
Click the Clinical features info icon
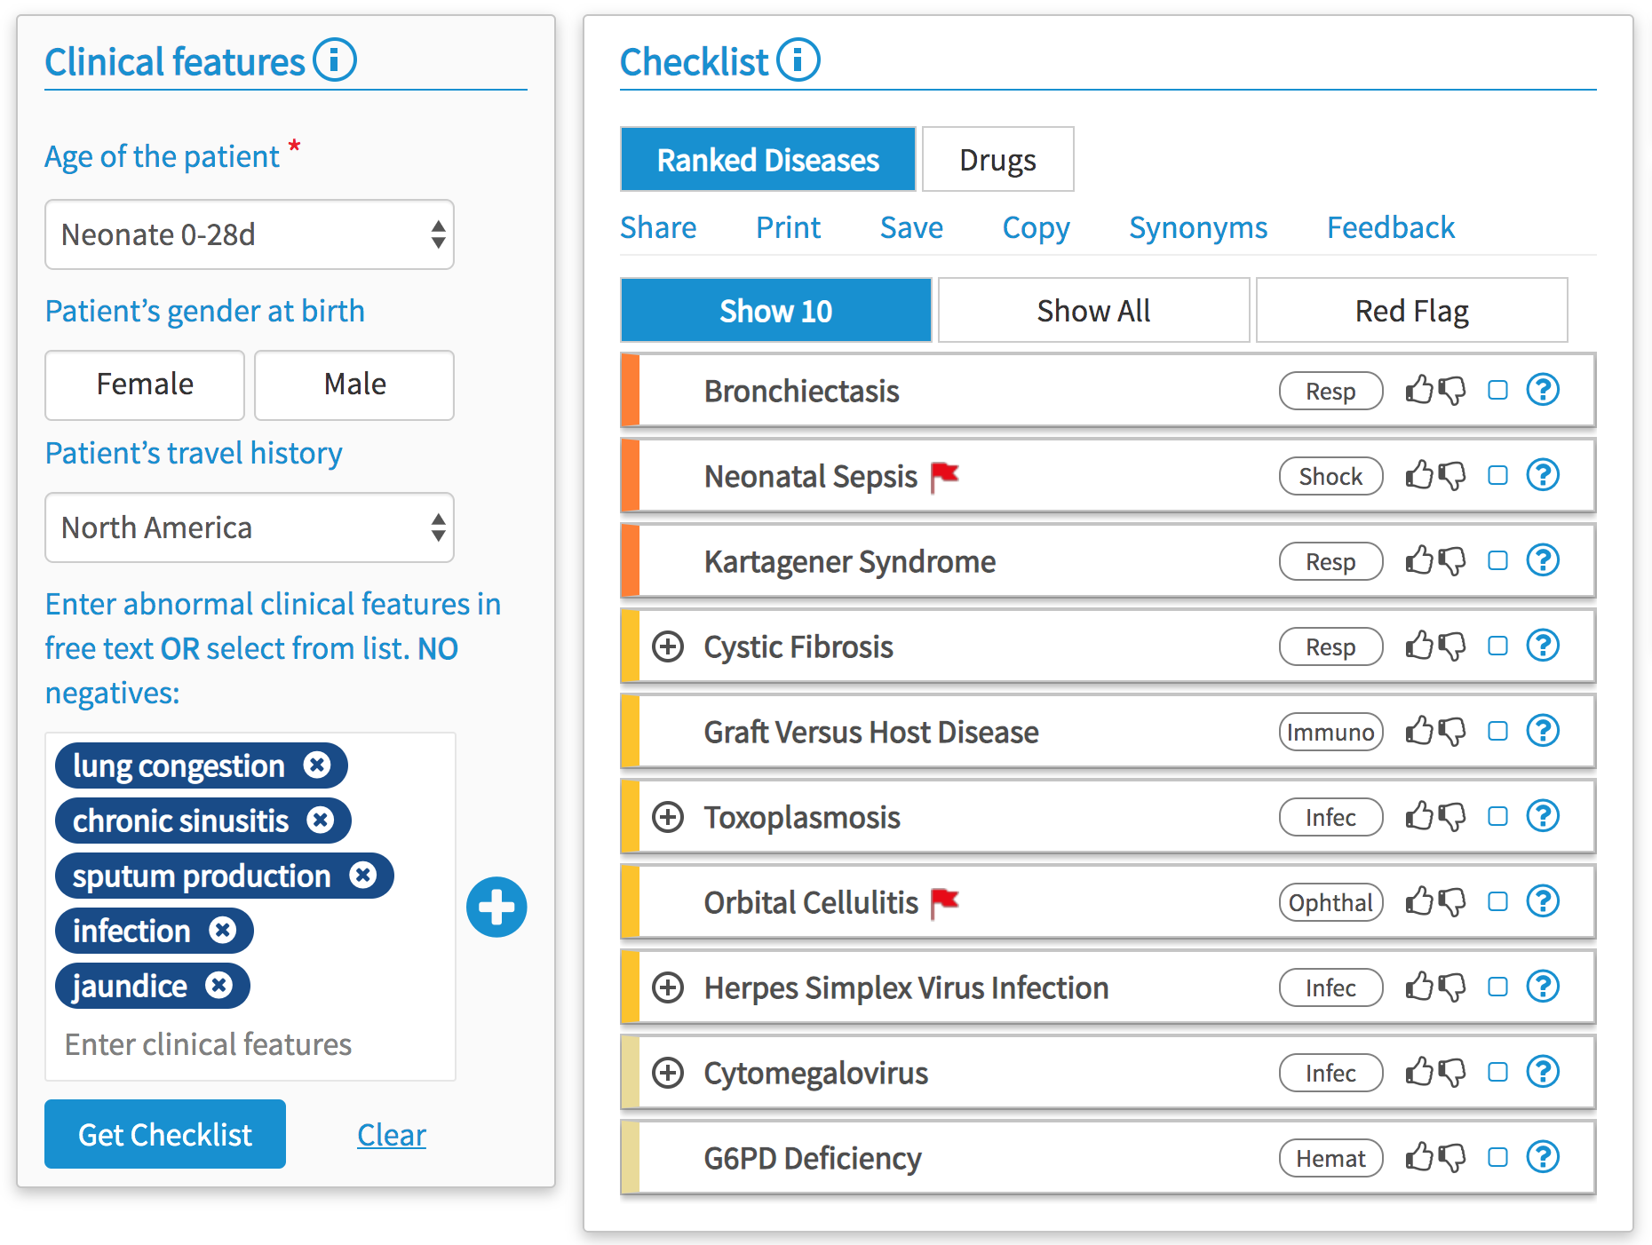[335, 60]
